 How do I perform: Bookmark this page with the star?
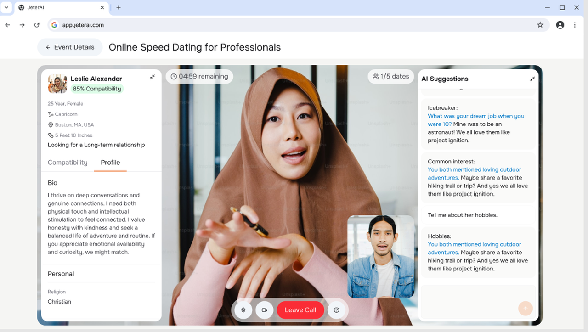coord(540,25)
